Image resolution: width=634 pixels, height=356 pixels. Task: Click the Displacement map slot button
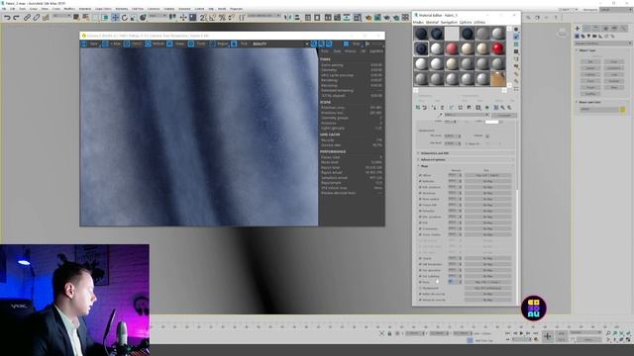tap(487, 288)
